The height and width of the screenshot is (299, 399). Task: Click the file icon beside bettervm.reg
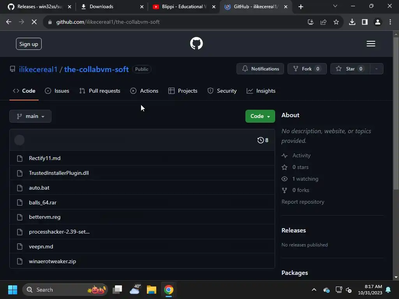tap(19, 217)
